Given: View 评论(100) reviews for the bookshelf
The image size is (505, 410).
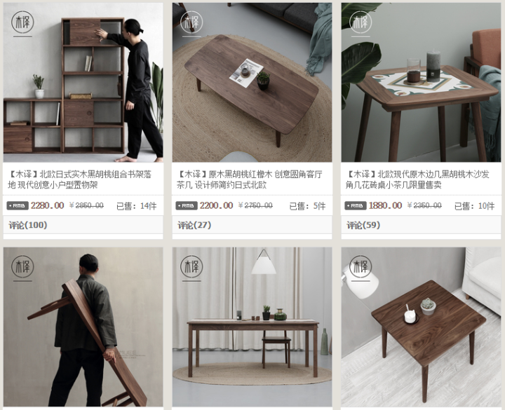Looking at the screenshot, I should 28,225.
